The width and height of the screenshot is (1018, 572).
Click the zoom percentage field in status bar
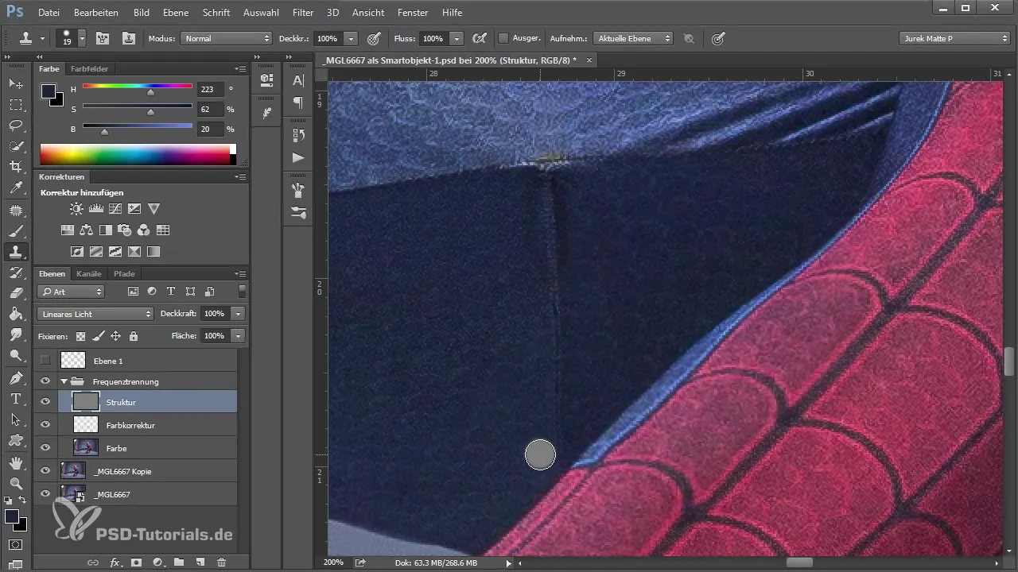pyautogui.click(x=334, y=562)
